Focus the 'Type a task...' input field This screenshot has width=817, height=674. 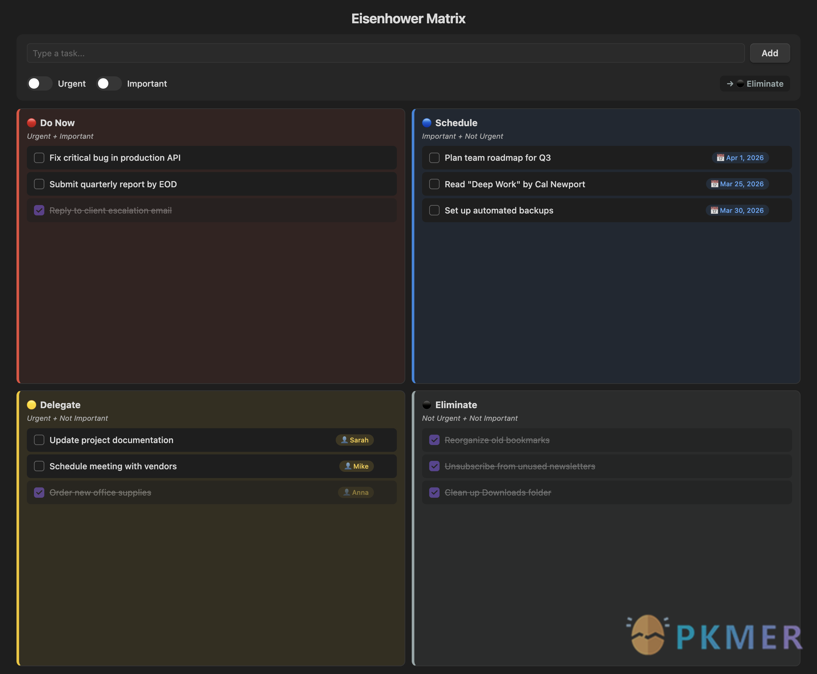[385, 53]
